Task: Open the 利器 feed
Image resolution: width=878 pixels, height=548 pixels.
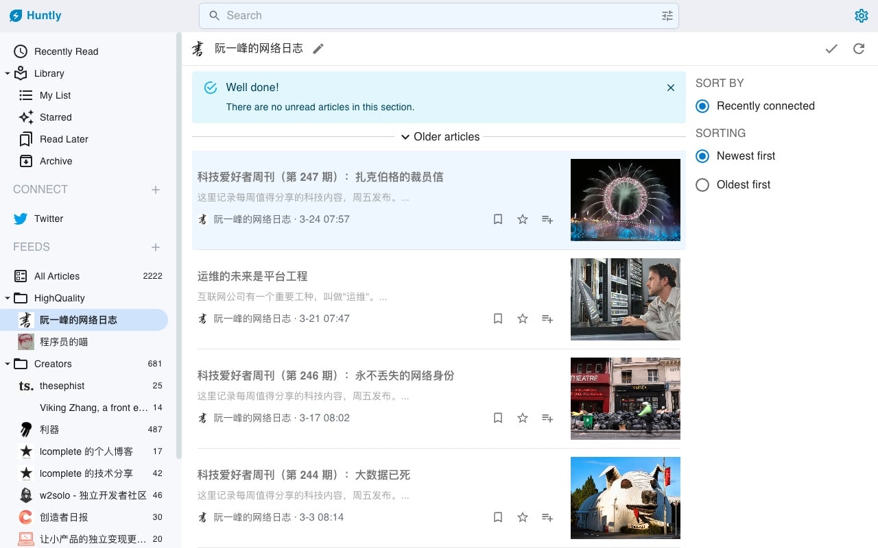Action: point(85,429)
